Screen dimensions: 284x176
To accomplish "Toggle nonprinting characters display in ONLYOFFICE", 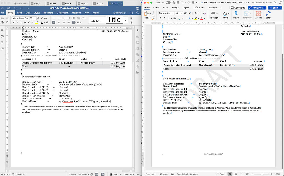I will [73, 22].
